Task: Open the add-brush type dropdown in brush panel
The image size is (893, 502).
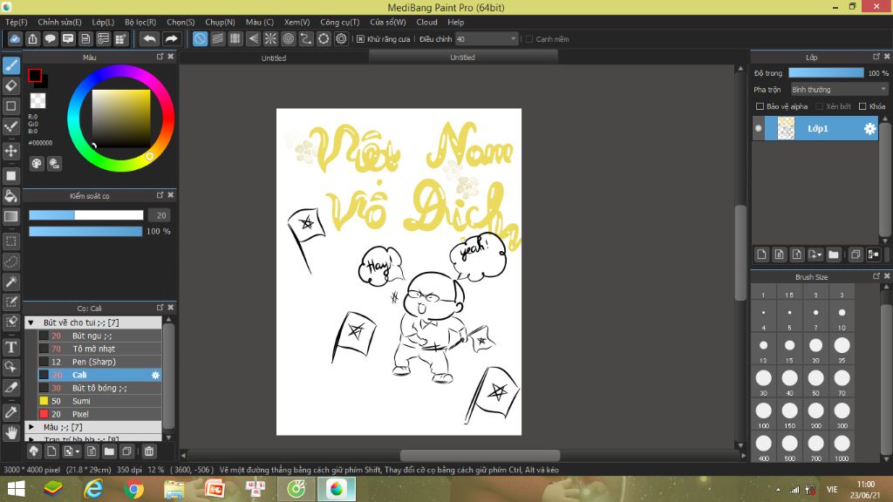Action: coord(72,451)
